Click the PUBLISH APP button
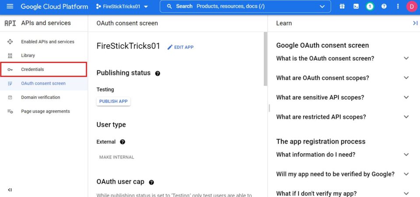The image size is (420, 197). [113, 101]
